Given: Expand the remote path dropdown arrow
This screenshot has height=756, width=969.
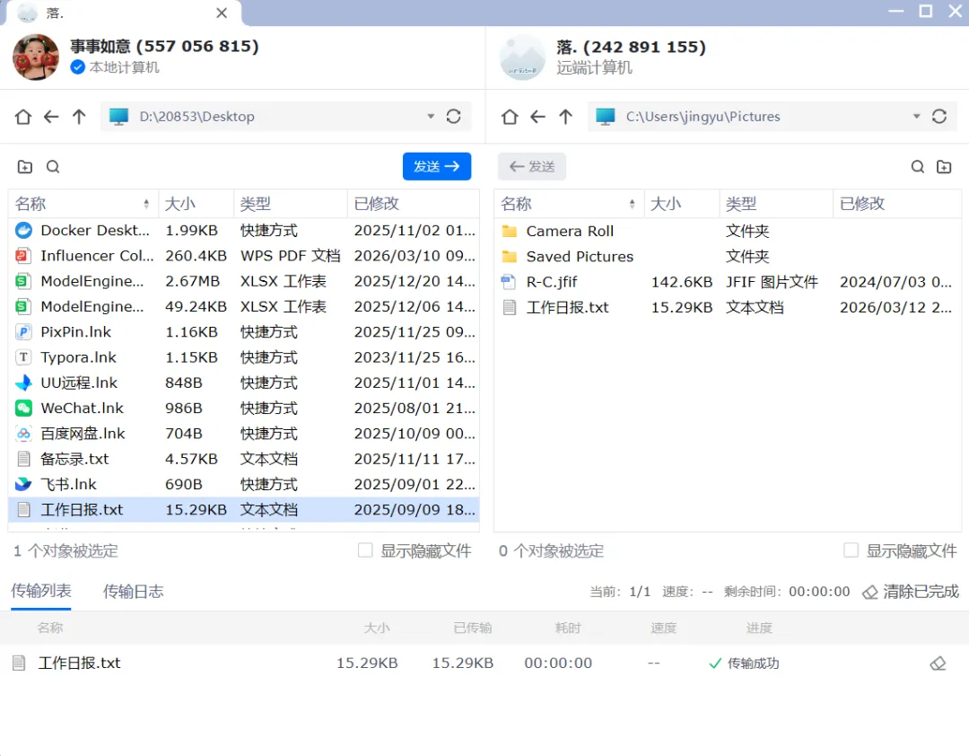Looking at the screenshot, I should point(916,117).
